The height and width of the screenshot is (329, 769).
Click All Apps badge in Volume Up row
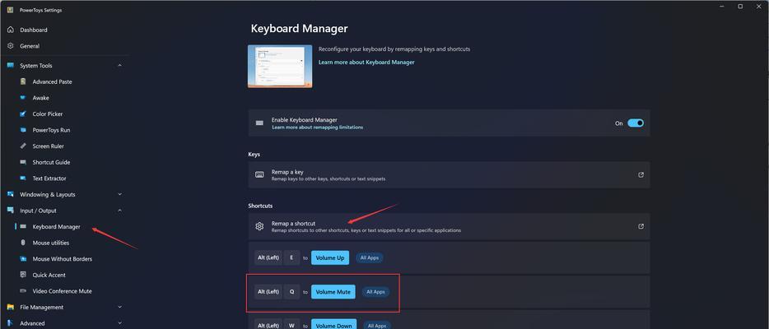[x=370, y=257]
